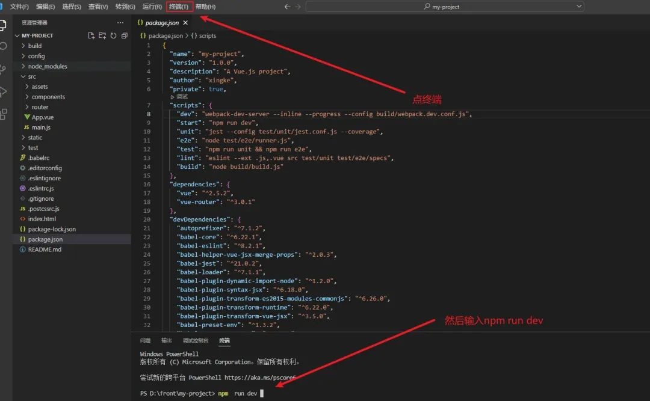This screenshot has width=650, height=401.
Task: Open the Source Control view
Action: click(x=2, y=69)
